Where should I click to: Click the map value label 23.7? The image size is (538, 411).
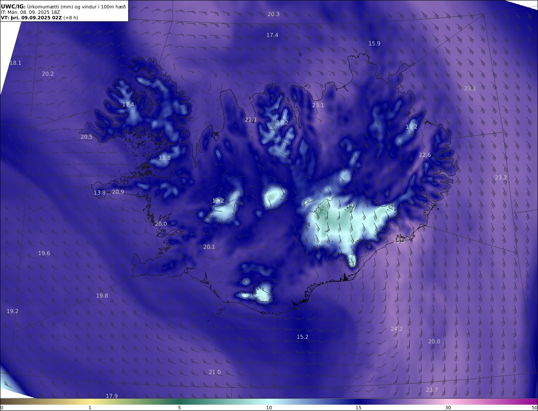tap(432, 390)
